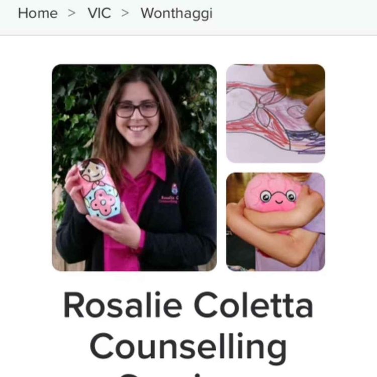Select the Wonthaggi breadcrumb link
This screenshot has height=377, width=377.
[x=177, y=14]
